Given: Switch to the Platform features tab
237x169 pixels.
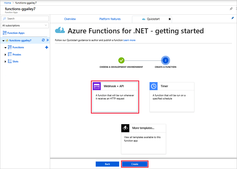Looking at the screenshot, I should (x=110, y=19).
